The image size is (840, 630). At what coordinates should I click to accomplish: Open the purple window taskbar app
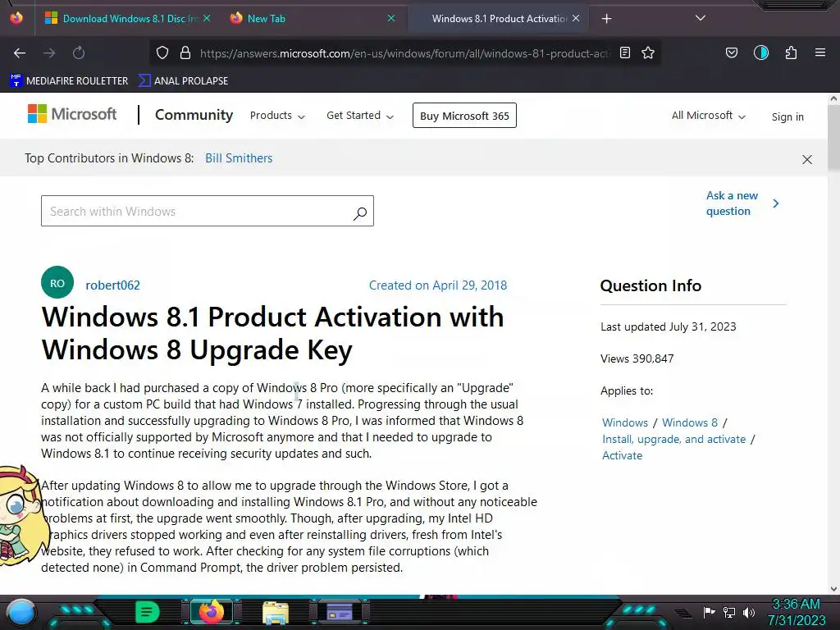[340, 612]
